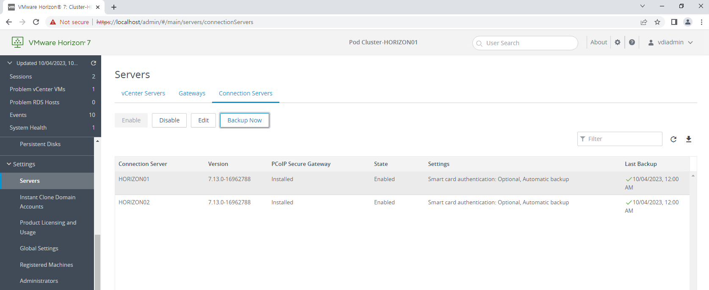709x290 pixels.
Task: Click the browser address bar URL
Action: pyautogui.click(x=175, y=22)
